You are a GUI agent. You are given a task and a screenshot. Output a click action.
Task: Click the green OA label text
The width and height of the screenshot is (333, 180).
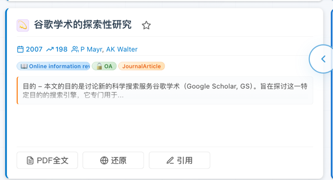108,66
